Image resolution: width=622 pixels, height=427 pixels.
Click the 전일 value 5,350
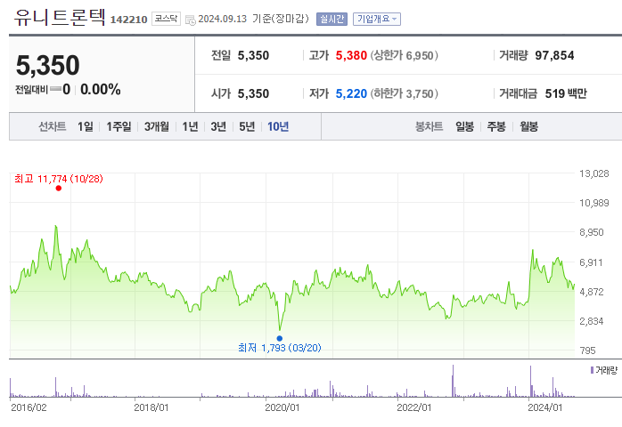pos(253,55)
